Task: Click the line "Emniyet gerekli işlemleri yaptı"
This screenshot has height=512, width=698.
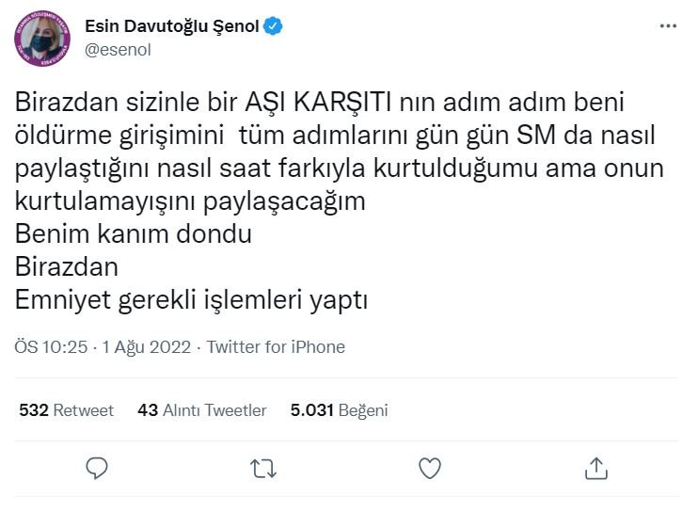Action: click(x=190, y=300)
